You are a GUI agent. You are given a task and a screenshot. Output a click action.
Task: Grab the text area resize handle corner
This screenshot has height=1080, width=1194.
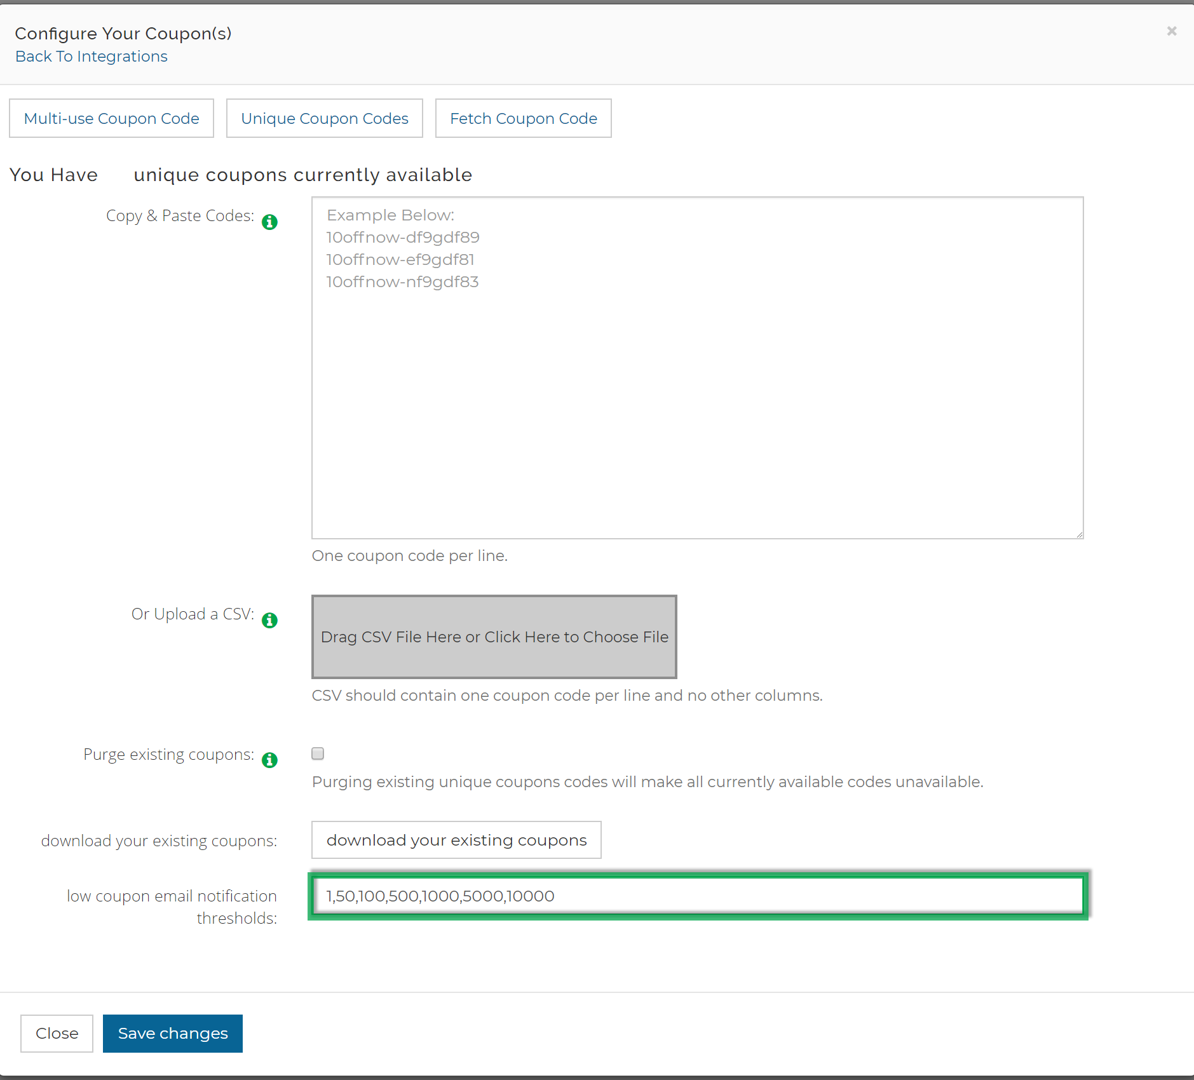[x=1079, y=534]
